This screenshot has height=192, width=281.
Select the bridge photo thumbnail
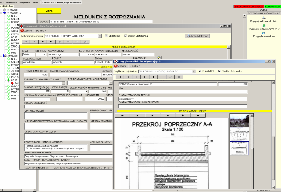click(239, 121)
